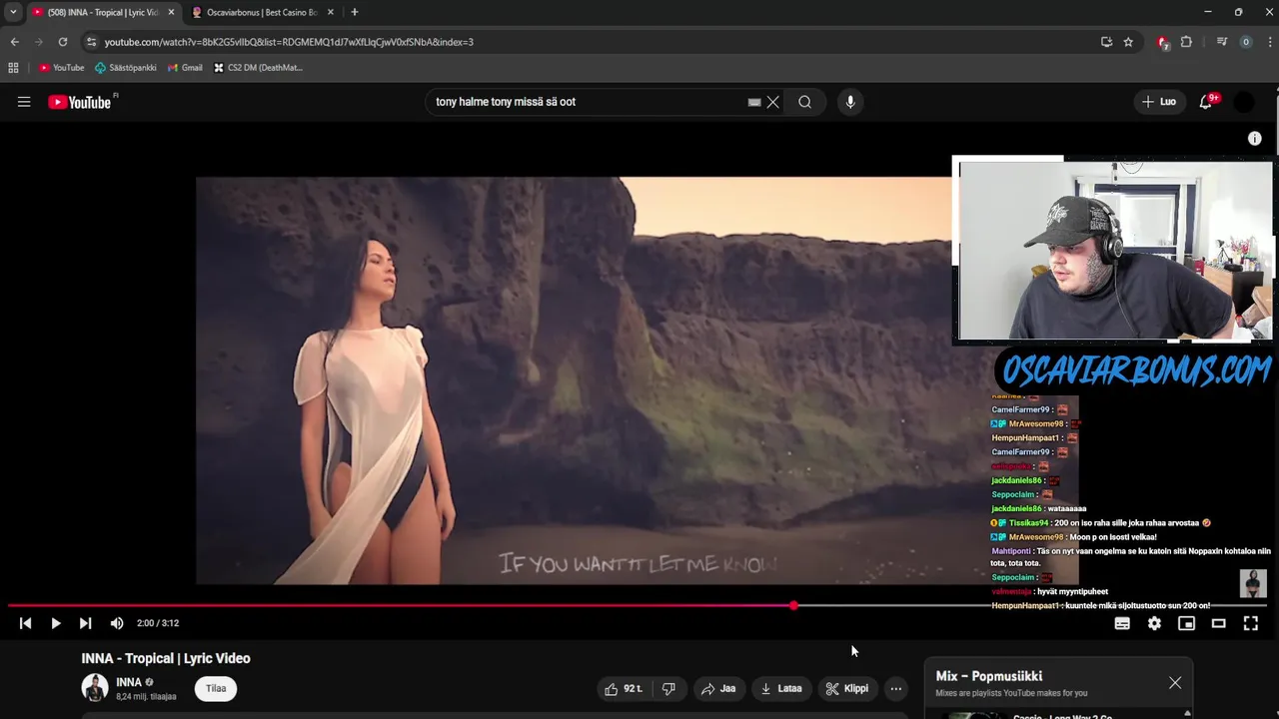Dislike the video
This screenshot has width=1279, height=719.
668,688
